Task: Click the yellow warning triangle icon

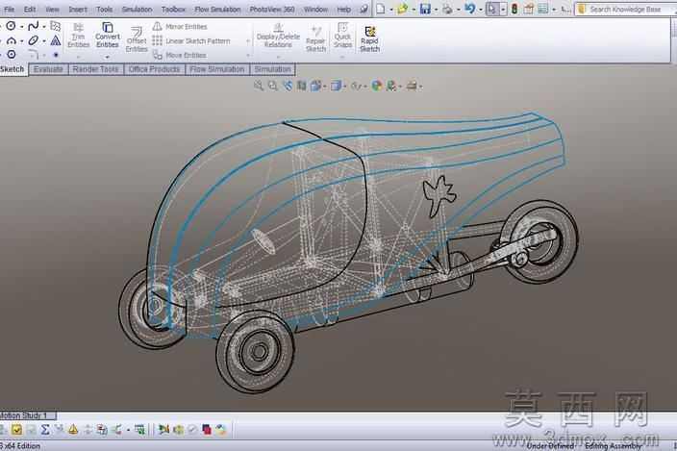Action: pyautogui.click(x=73, y=430)
